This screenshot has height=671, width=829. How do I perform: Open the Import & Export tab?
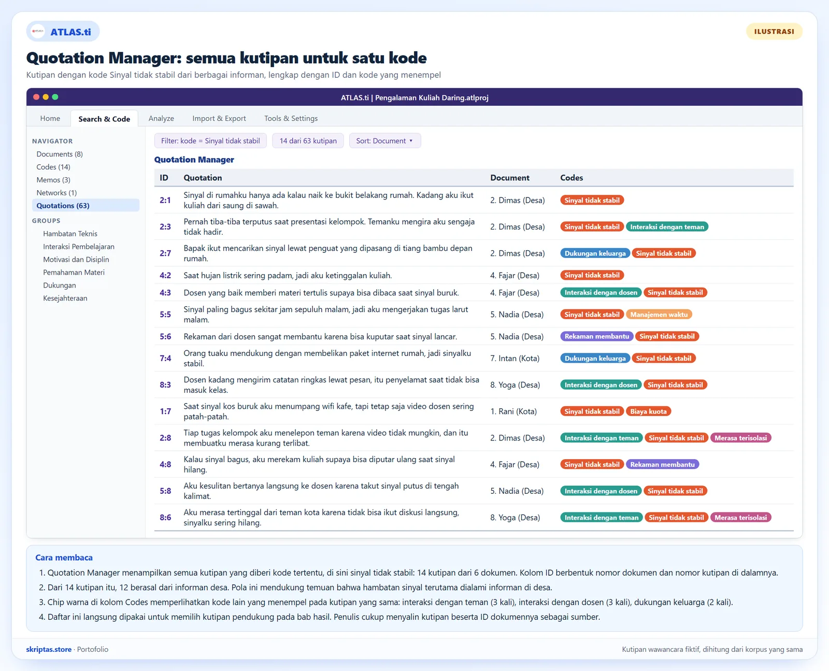(219, 118)
